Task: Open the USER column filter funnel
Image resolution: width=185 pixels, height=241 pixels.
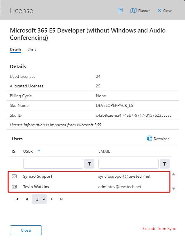Action: 89,164
